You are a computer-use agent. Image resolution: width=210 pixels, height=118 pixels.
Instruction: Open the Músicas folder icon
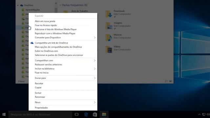[109, 38]
